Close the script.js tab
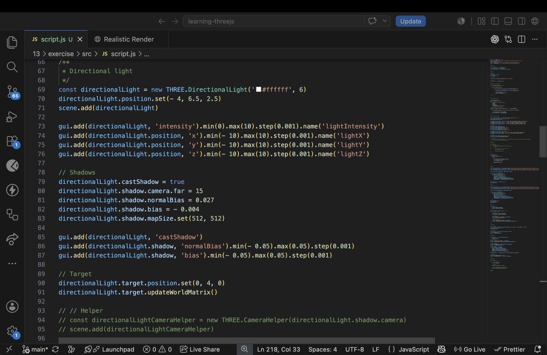 click(x=80, y=40)
